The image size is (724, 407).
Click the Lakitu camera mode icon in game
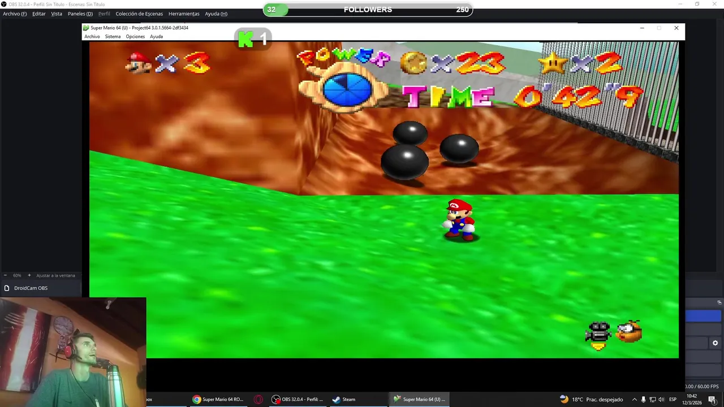[x=598, y=335]
